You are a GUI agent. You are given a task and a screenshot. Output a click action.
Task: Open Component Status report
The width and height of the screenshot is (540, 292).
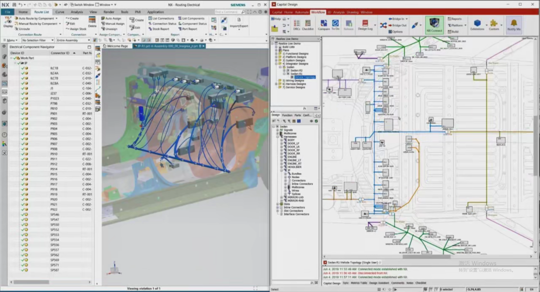192,24
